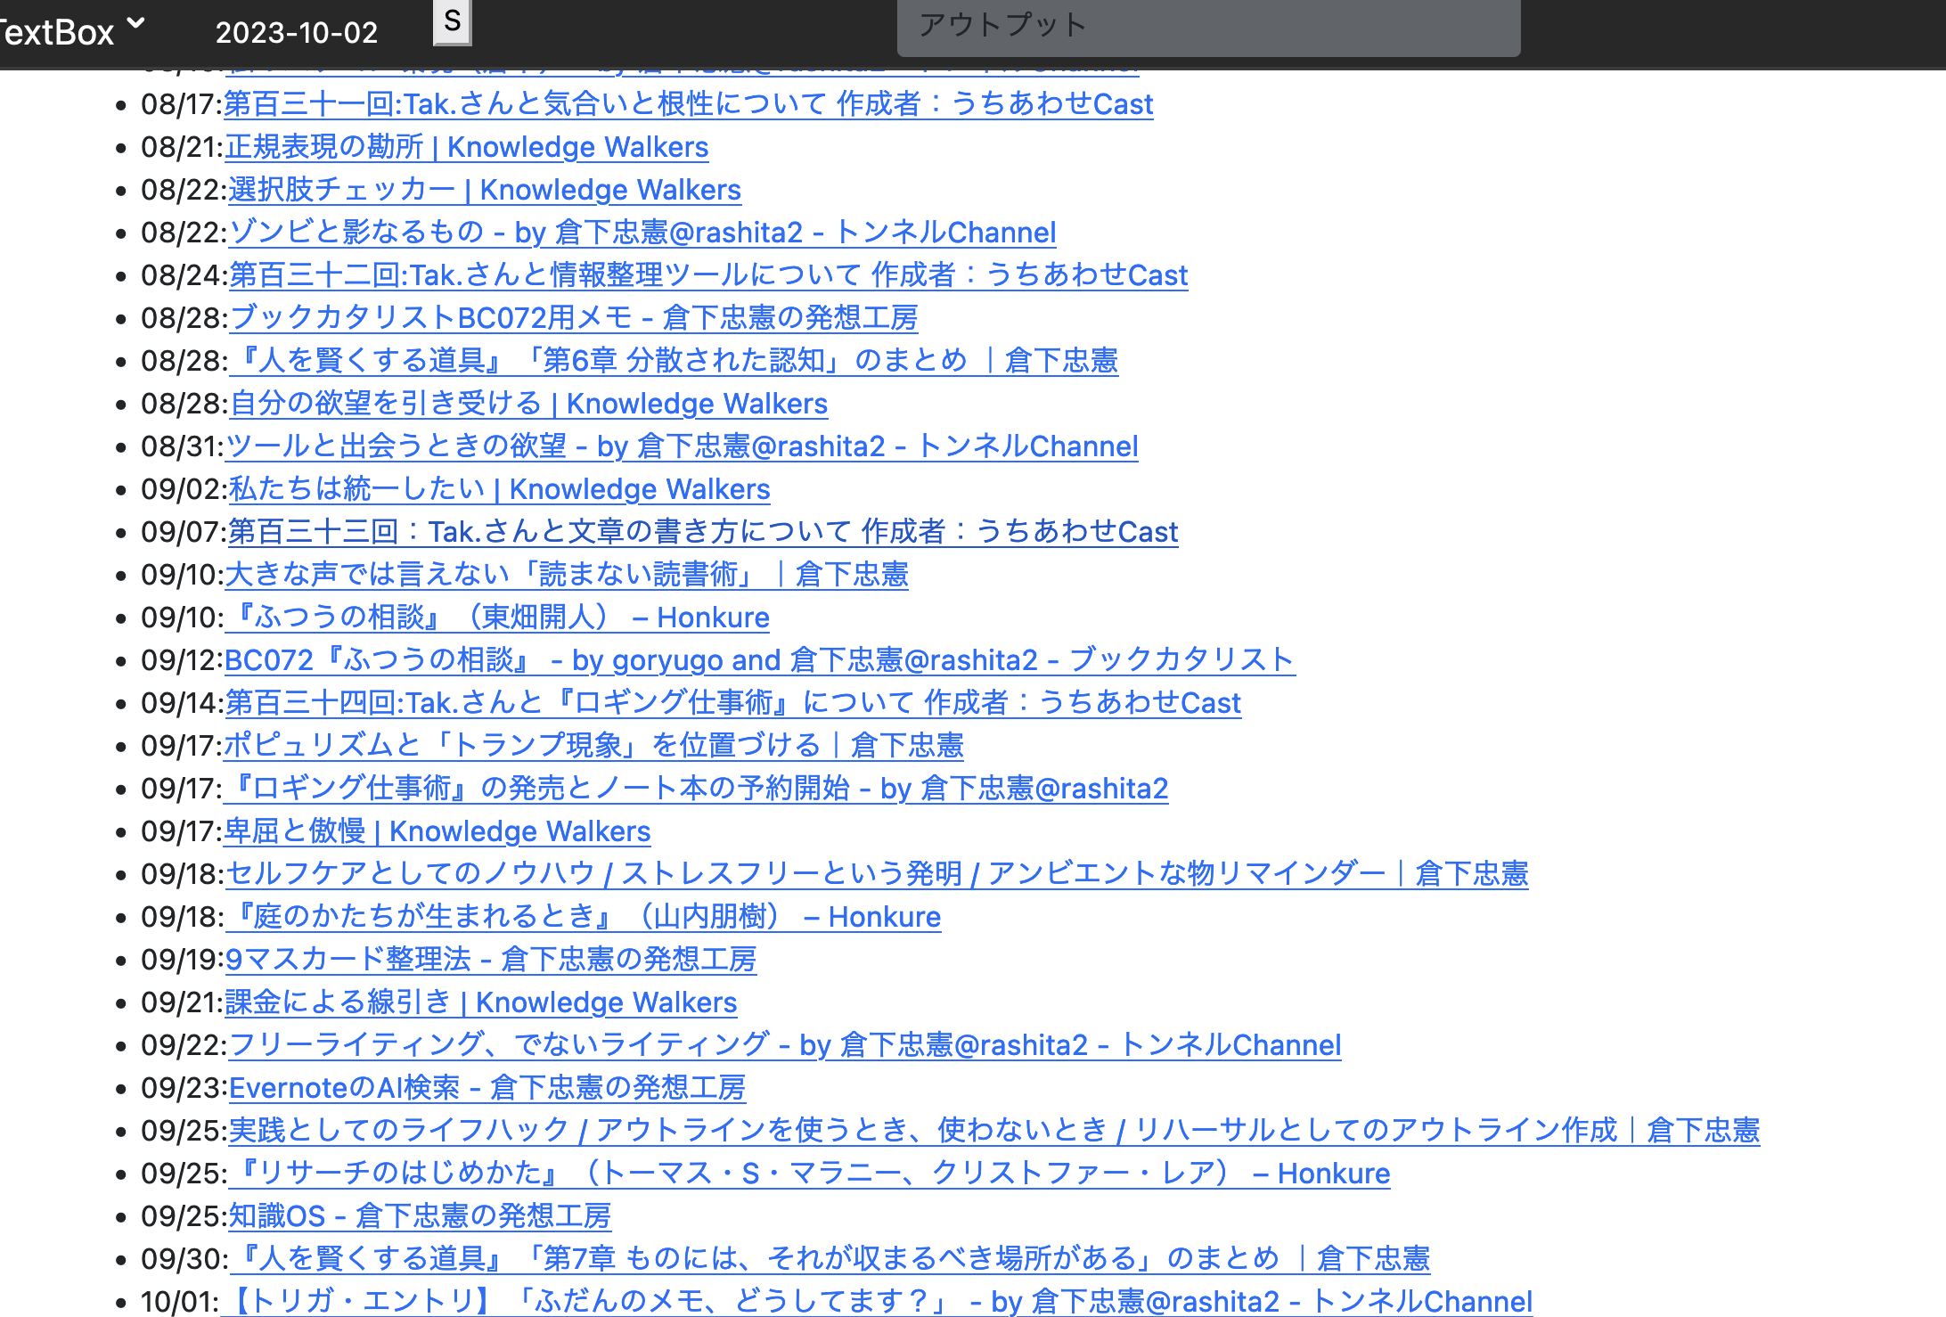The image size is (1946, 1317).
Task: Open the 正規表現の勘所 Knowledge Walkers link
Action: [468, 147]
